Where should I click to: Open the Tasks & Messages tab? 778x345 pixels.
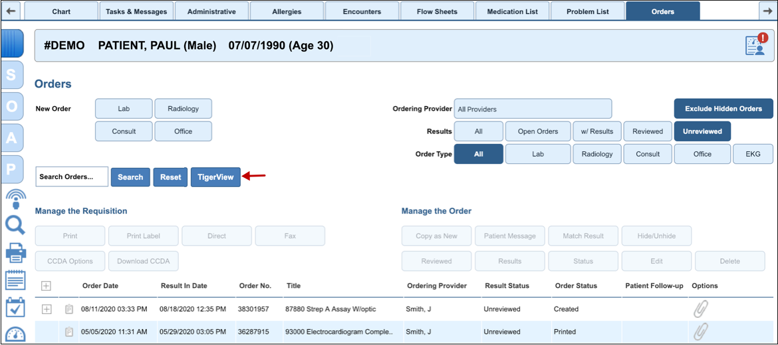click(x=136, y=11)
